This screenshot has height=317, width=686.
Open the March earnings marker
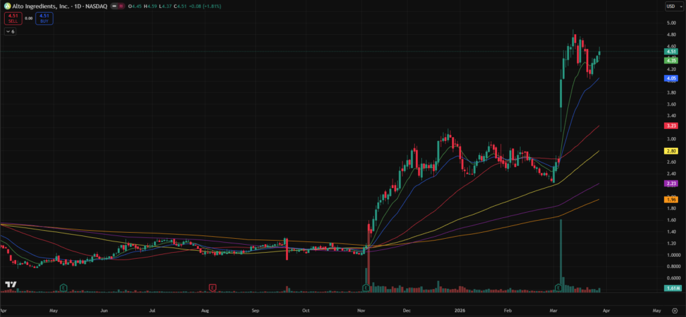(558, 288)
